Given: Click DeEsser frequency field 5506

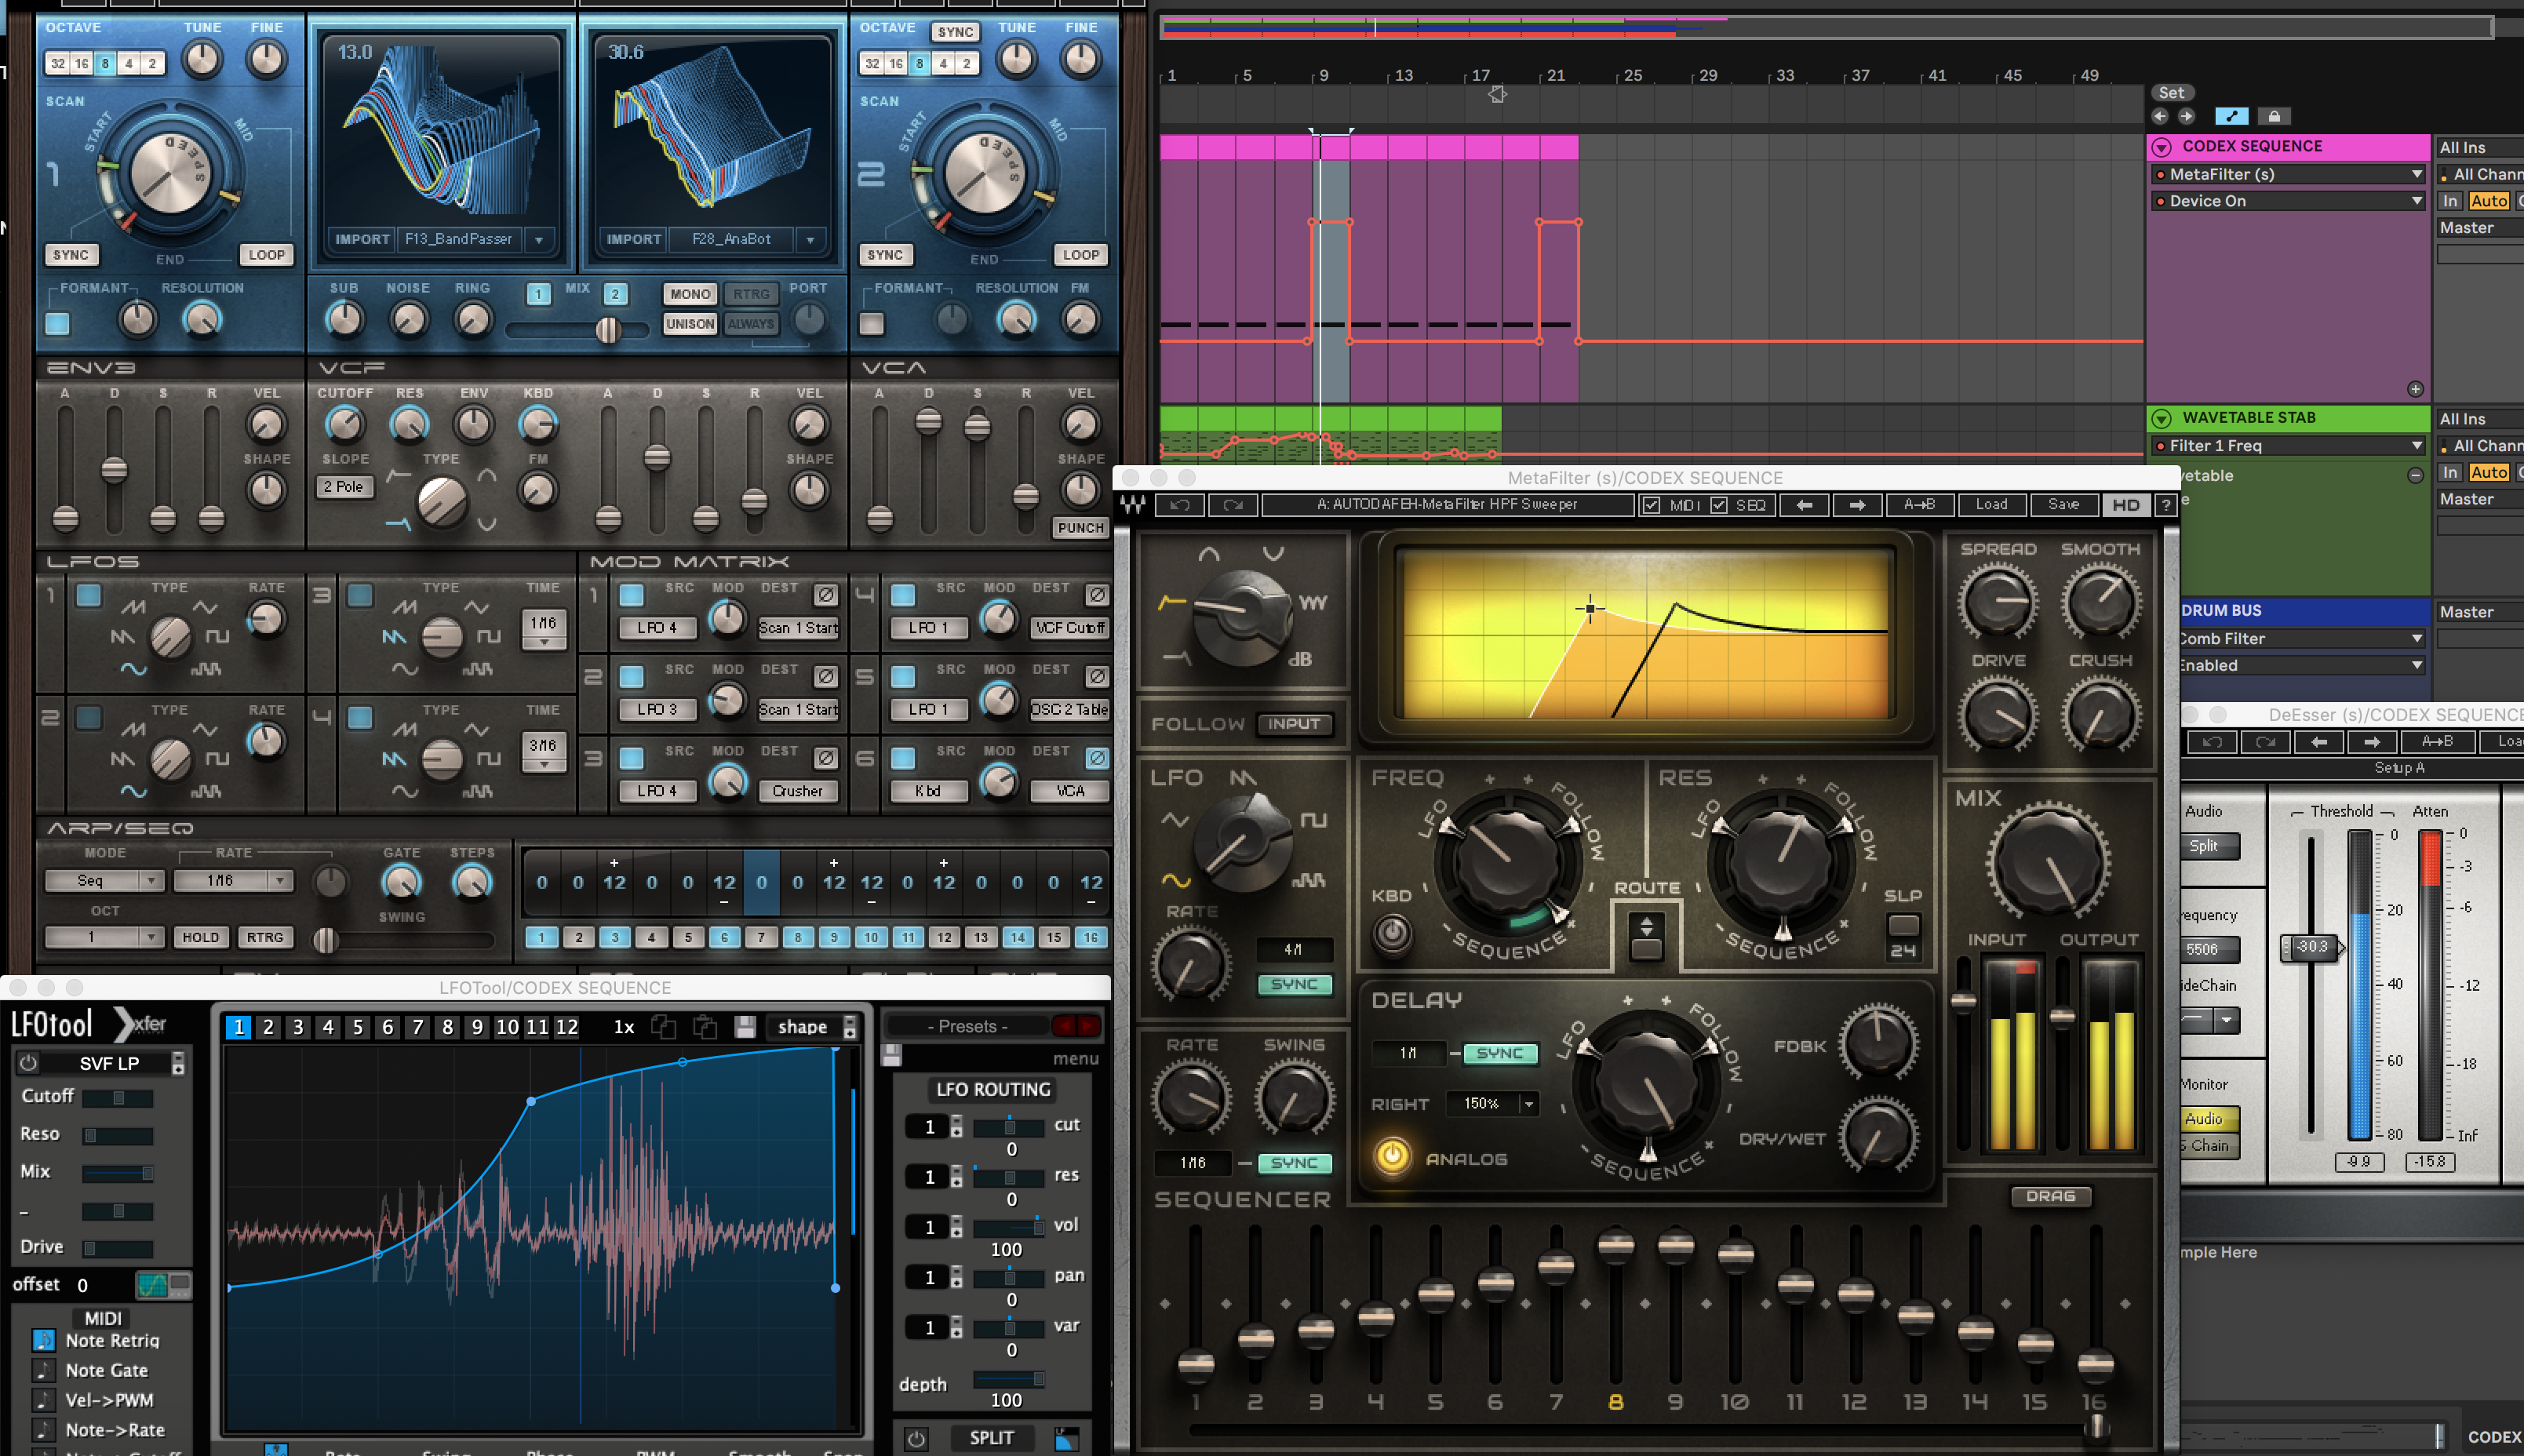Looking at the screenshot, I should click(2210, 949).
